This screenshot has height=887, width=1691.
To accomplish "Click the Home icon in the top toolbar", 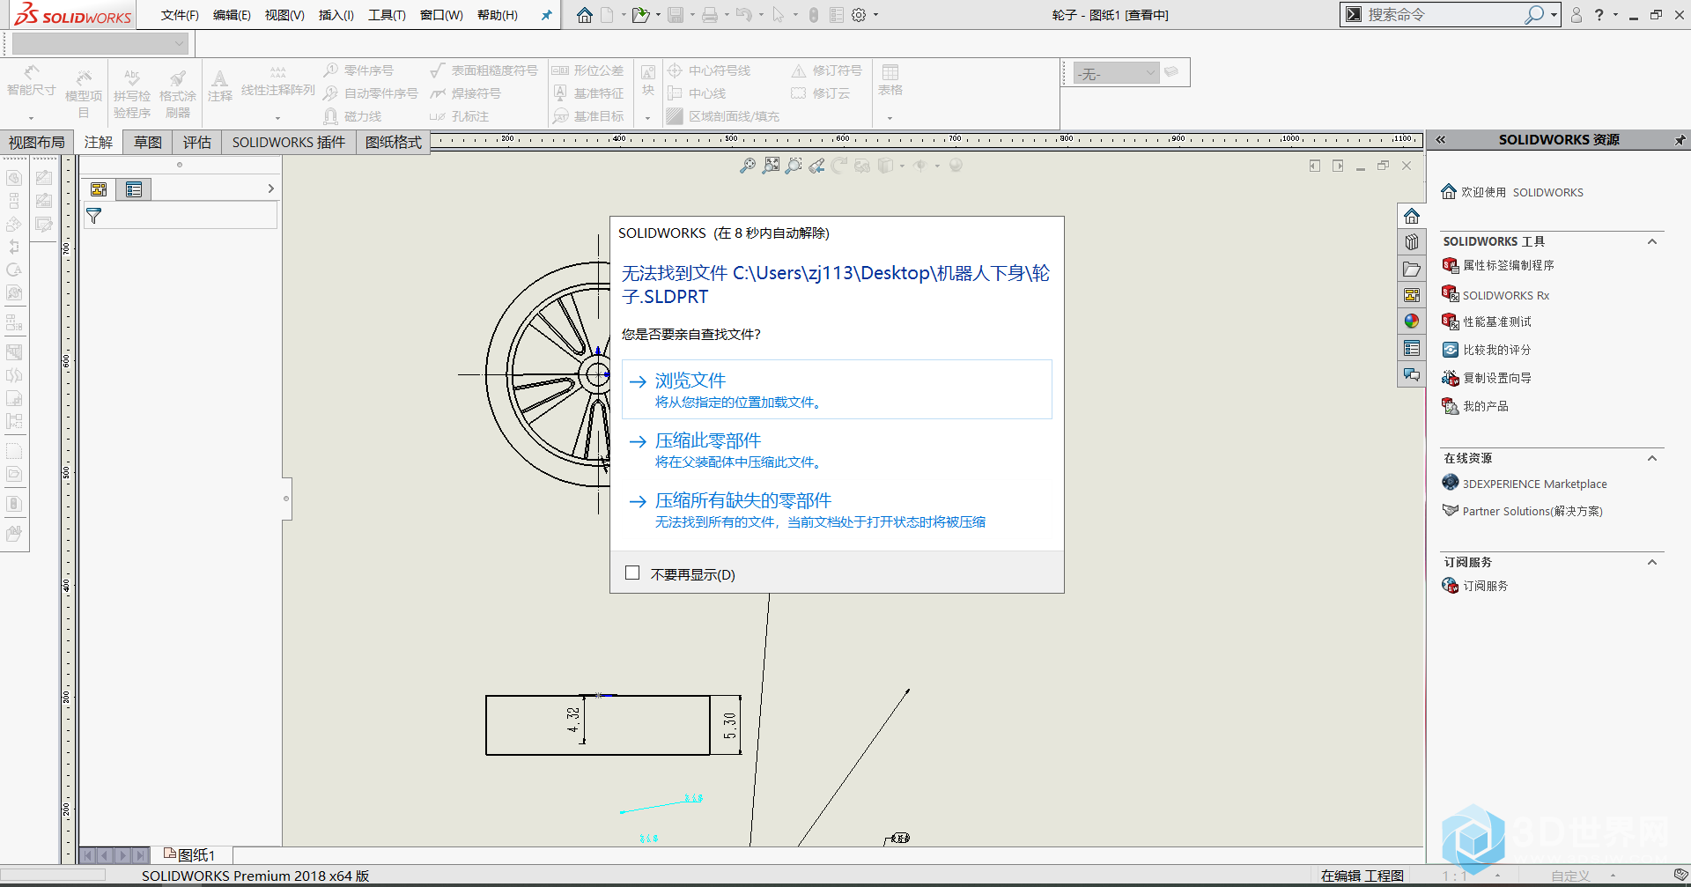I will pos(585,15).
